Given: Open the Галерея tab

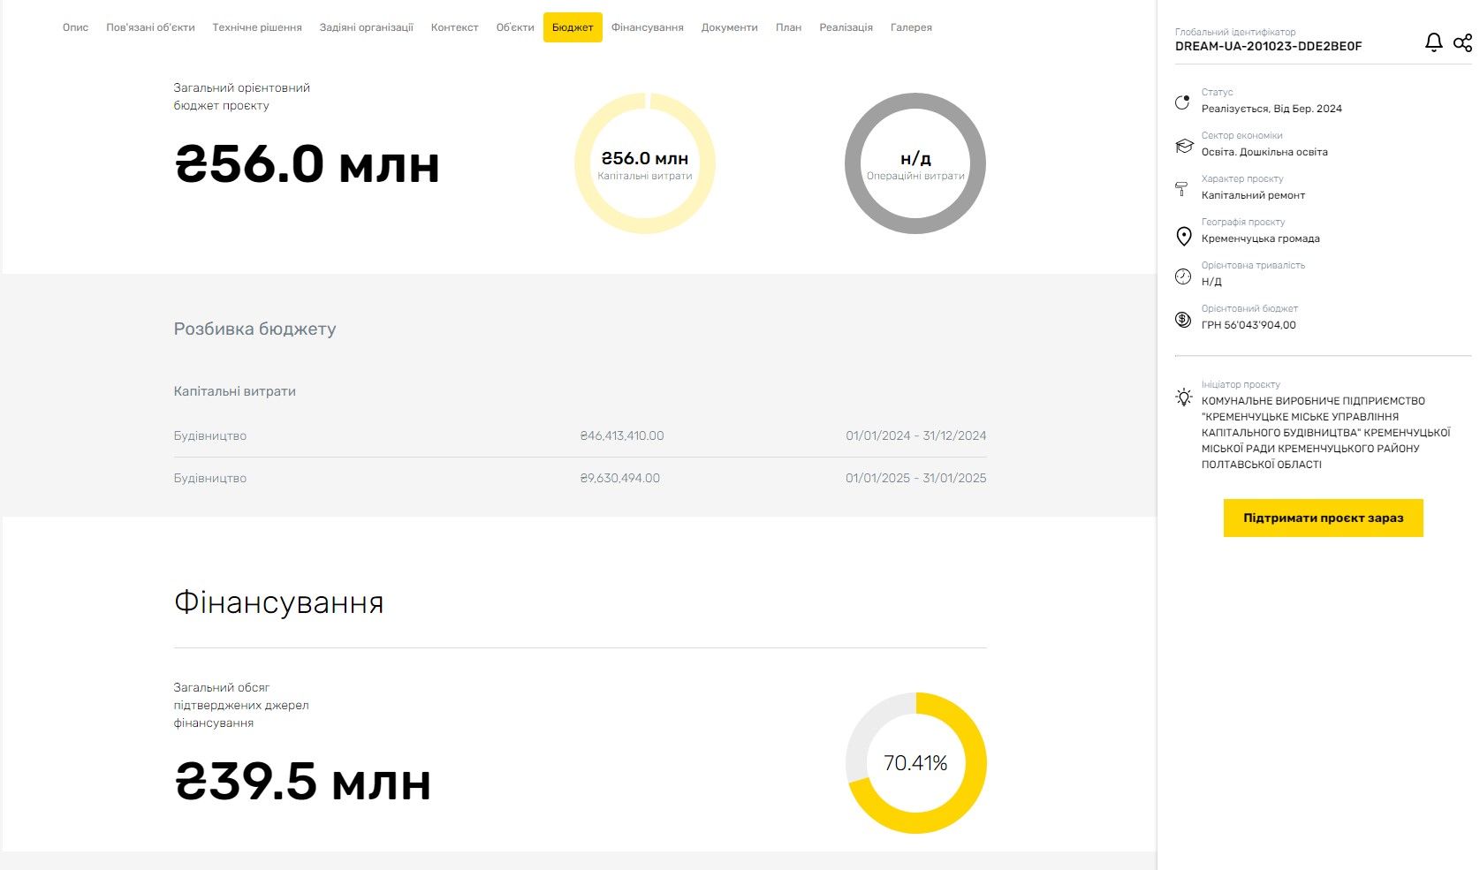Looking at the screenshot, I should 911,27.
